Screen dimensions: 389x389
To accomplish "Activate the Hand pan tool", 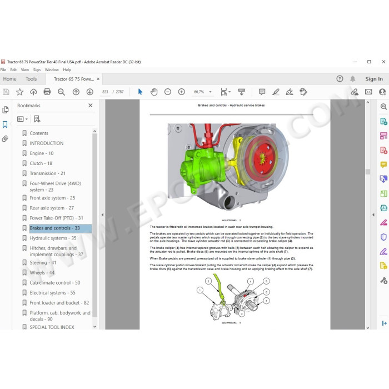I will pyautogui.click(x=154, y=92).
